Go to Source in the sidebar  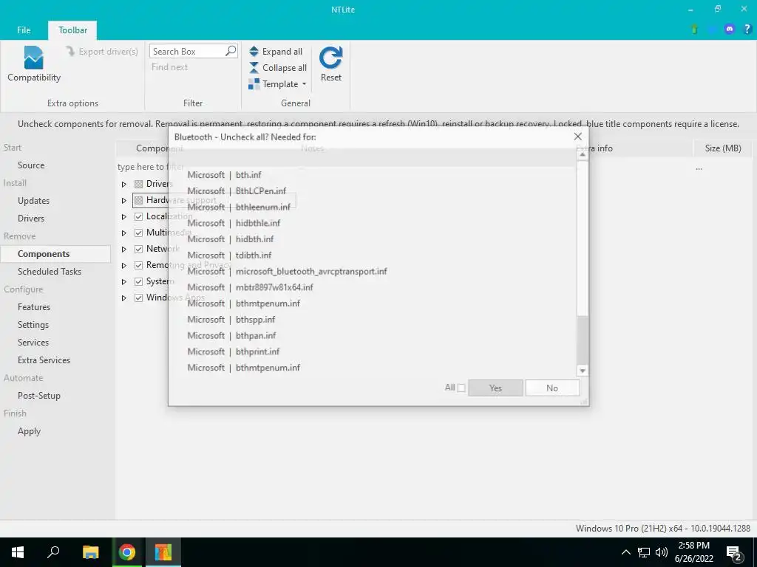click(x=31, y=165)
